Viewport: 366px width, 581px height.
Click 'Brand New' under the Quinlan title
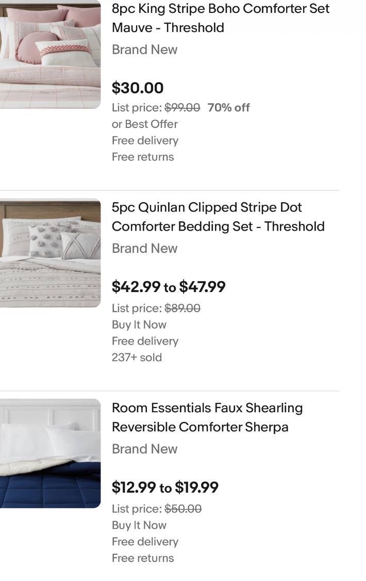pos(144,248)
